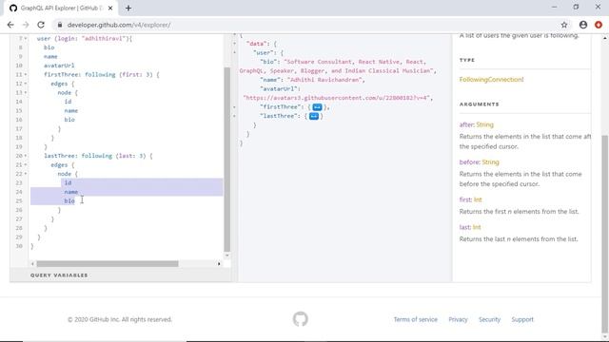This screenshot has width=609, height=342.
Task: Click the TYPE heading in docs panel
Action: pyautogui.click(x=467, y=60)
